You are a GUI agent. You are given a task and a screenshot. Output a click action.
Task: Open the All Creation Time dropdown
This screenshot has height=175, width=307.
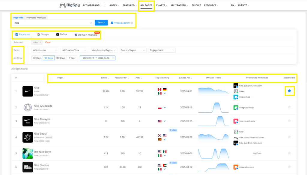(74, 50)
